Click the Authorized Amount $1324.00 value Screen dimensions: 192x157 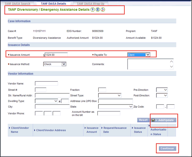[x=97, y=38]
